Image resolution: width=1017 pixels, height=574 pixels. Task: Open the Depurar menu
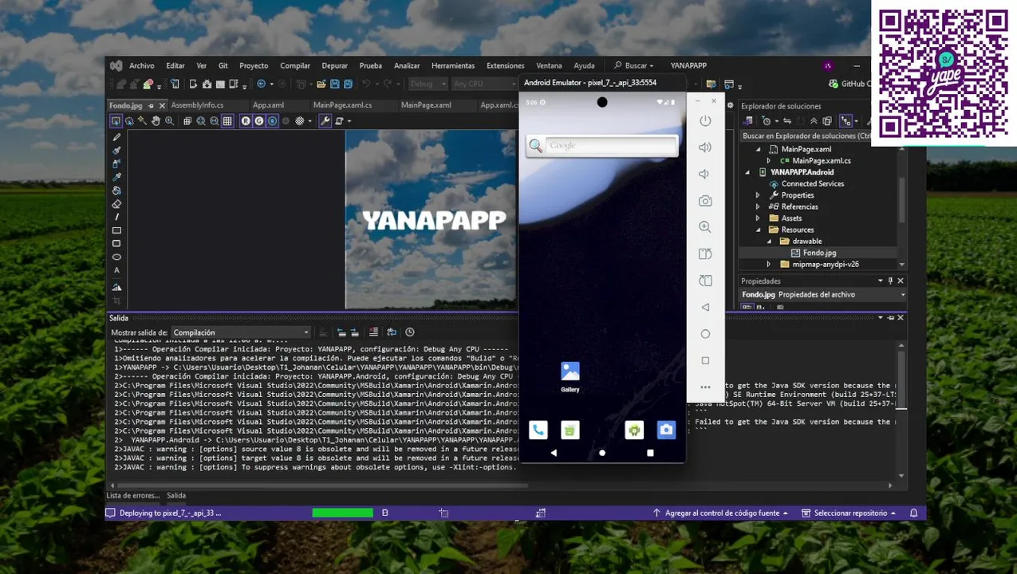335,65
